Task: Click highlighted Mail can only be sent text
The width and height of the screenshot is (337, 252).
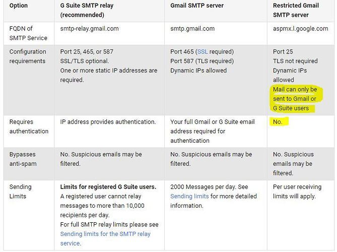Action: [295, 99]
